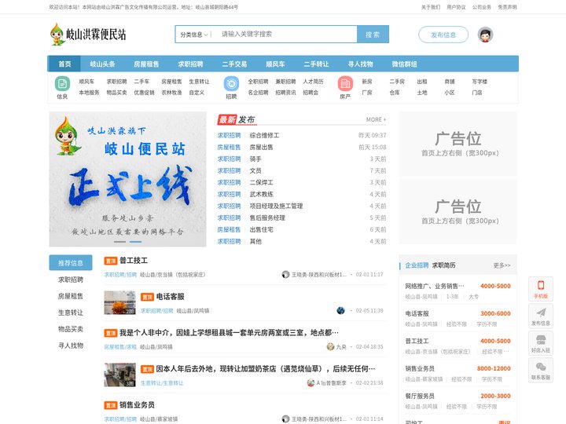Click the blue 招聘 category icon
566x424 pixels.
[x=231, y=84]
